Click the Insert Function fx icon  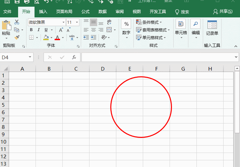pos(74,57)
